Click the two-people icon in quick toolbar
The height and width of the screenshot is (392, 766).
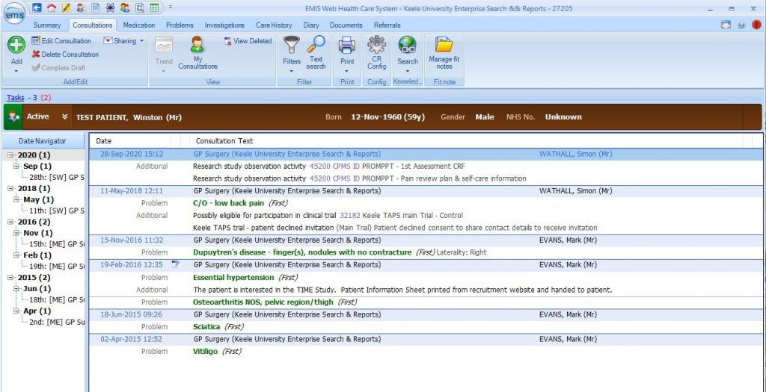point(125,7)
